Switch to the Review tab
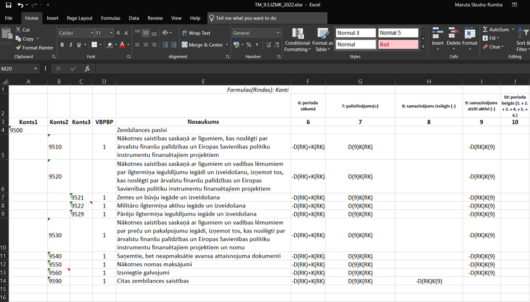530x302 pixels. (x=155, y=18)
